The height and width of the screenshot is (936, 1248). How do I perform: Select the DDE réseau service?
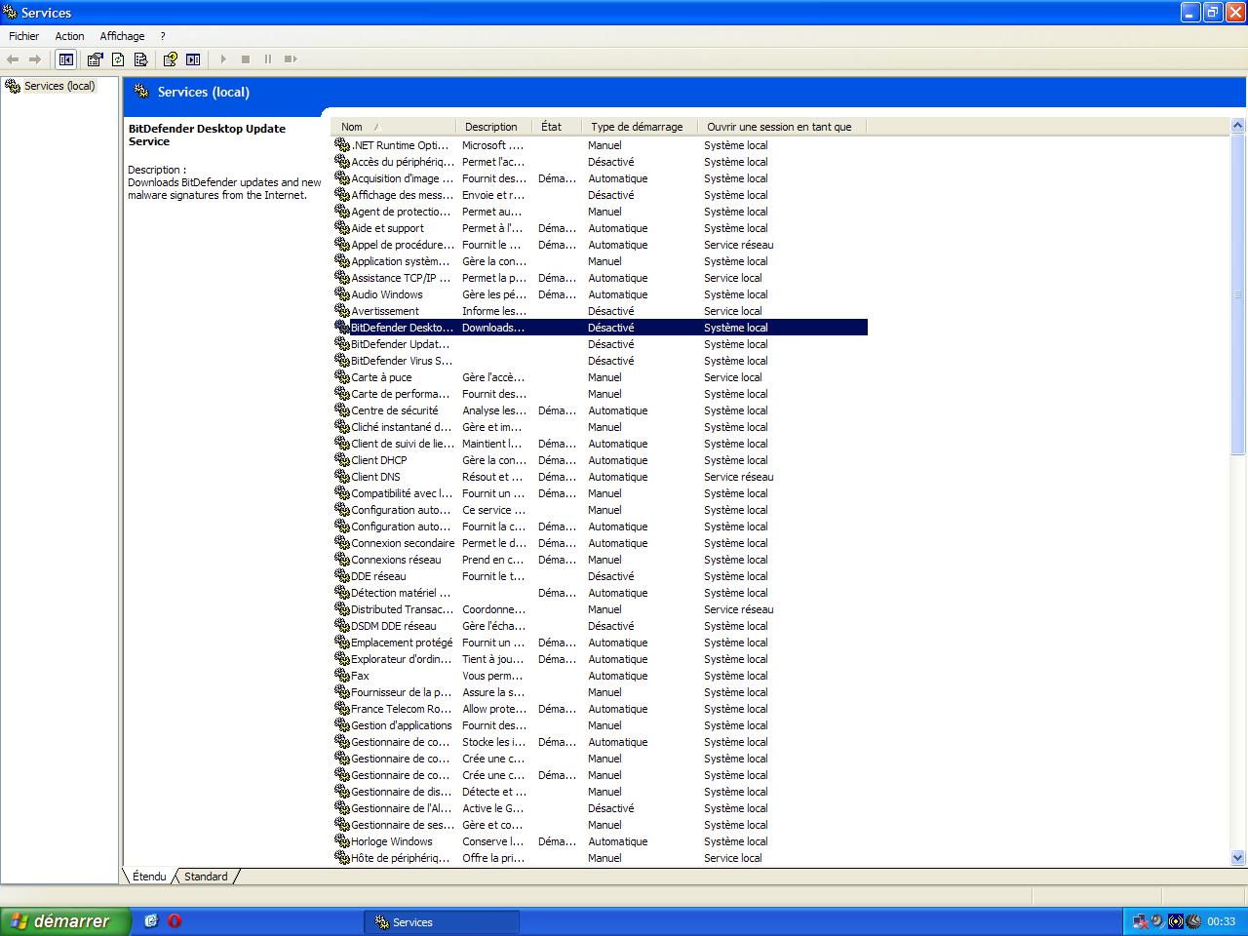click(600, 576)
